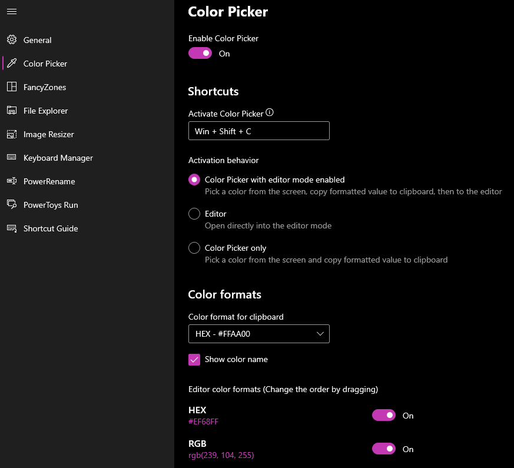
Task: Click the hamburger menu icon
Action: point(12,11)
